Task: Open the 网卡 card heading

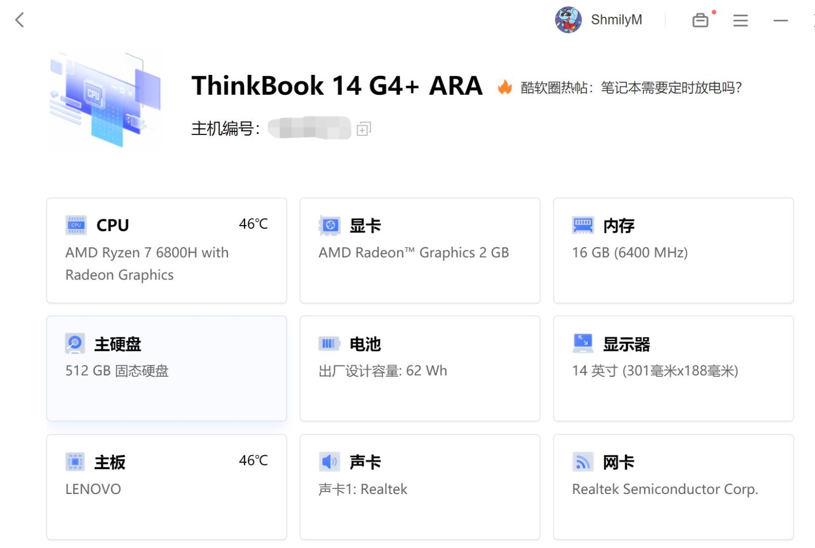Action: (619, 462)
